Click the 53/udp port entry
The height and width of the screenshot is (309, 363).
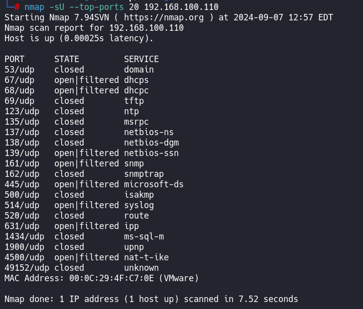(x=19, y=70)
